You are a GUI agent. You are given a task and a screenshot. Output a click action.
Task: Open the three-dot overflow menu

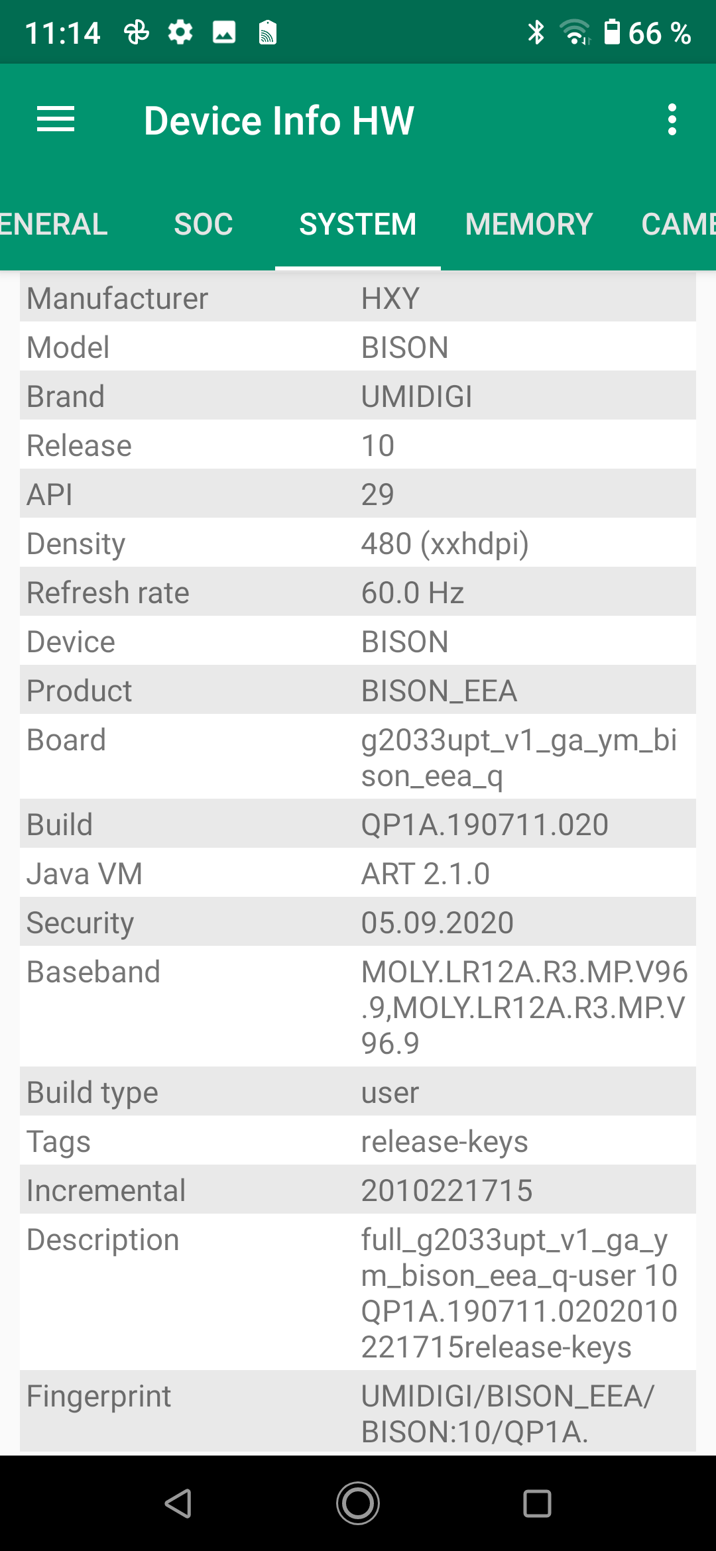coord(672,120)
